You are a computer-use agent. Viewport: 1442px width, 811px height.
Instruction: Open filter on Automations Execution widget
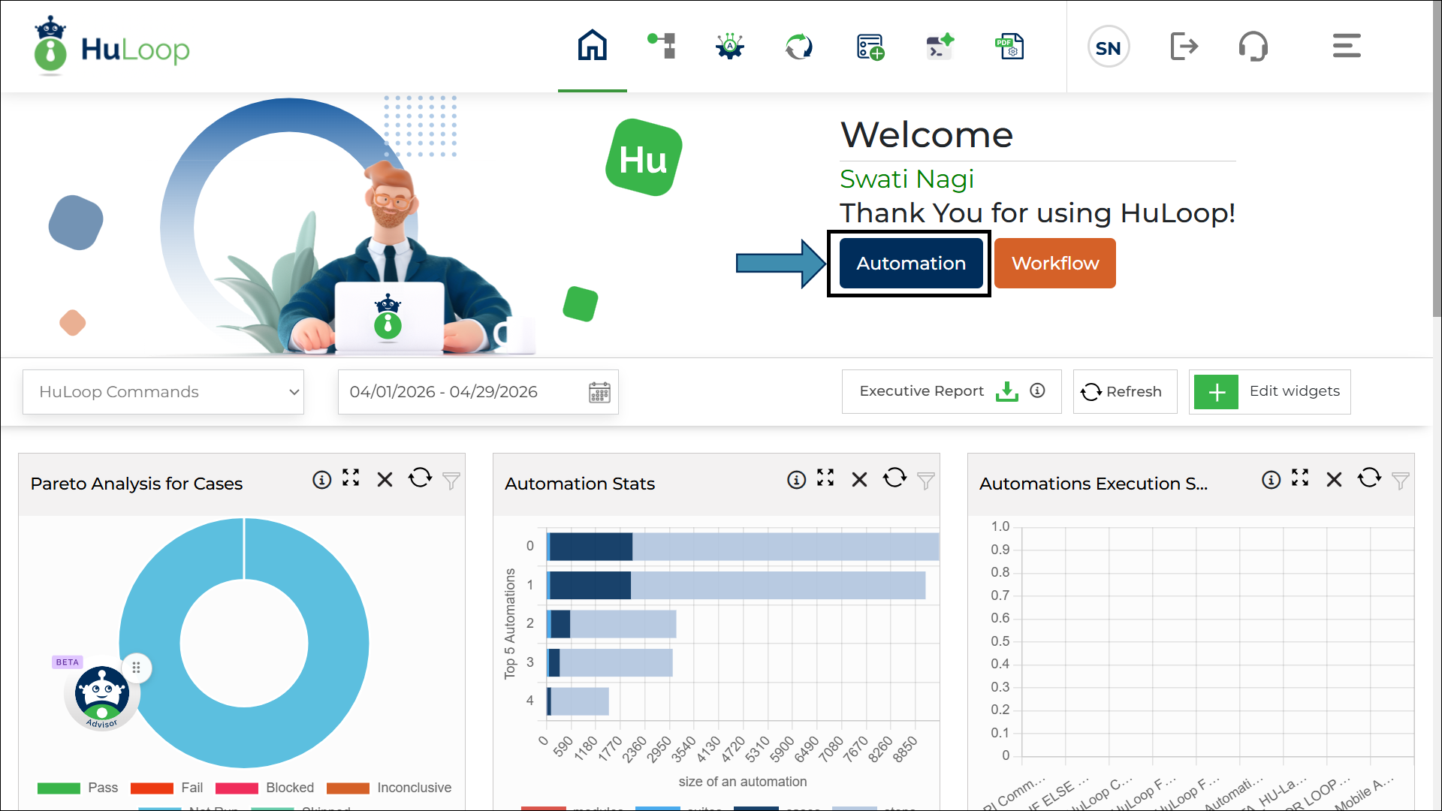click(x=1401, y=481)
